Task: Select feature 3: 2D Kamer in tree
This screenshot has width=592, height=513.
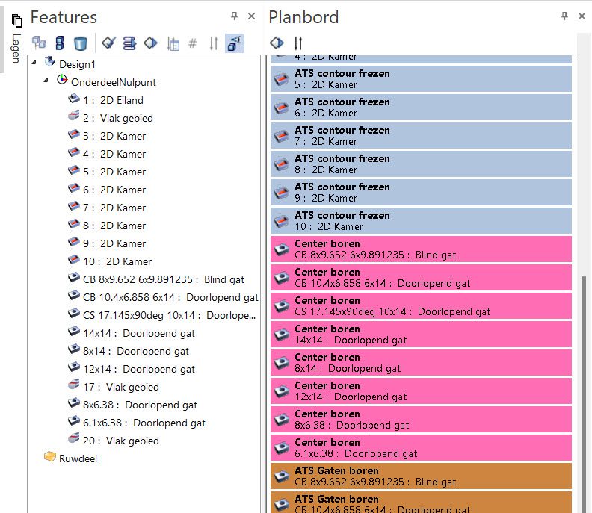Action: [x=114, y=136]
